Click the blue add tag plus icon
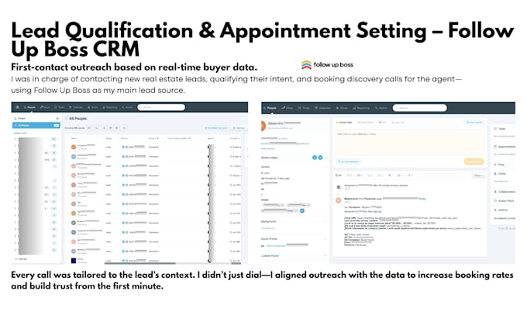 (x=302, y=210)
